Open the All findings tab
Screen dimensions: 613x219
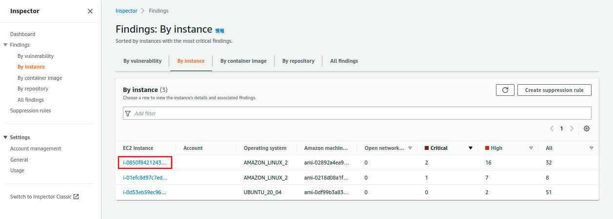coord(344,61)
